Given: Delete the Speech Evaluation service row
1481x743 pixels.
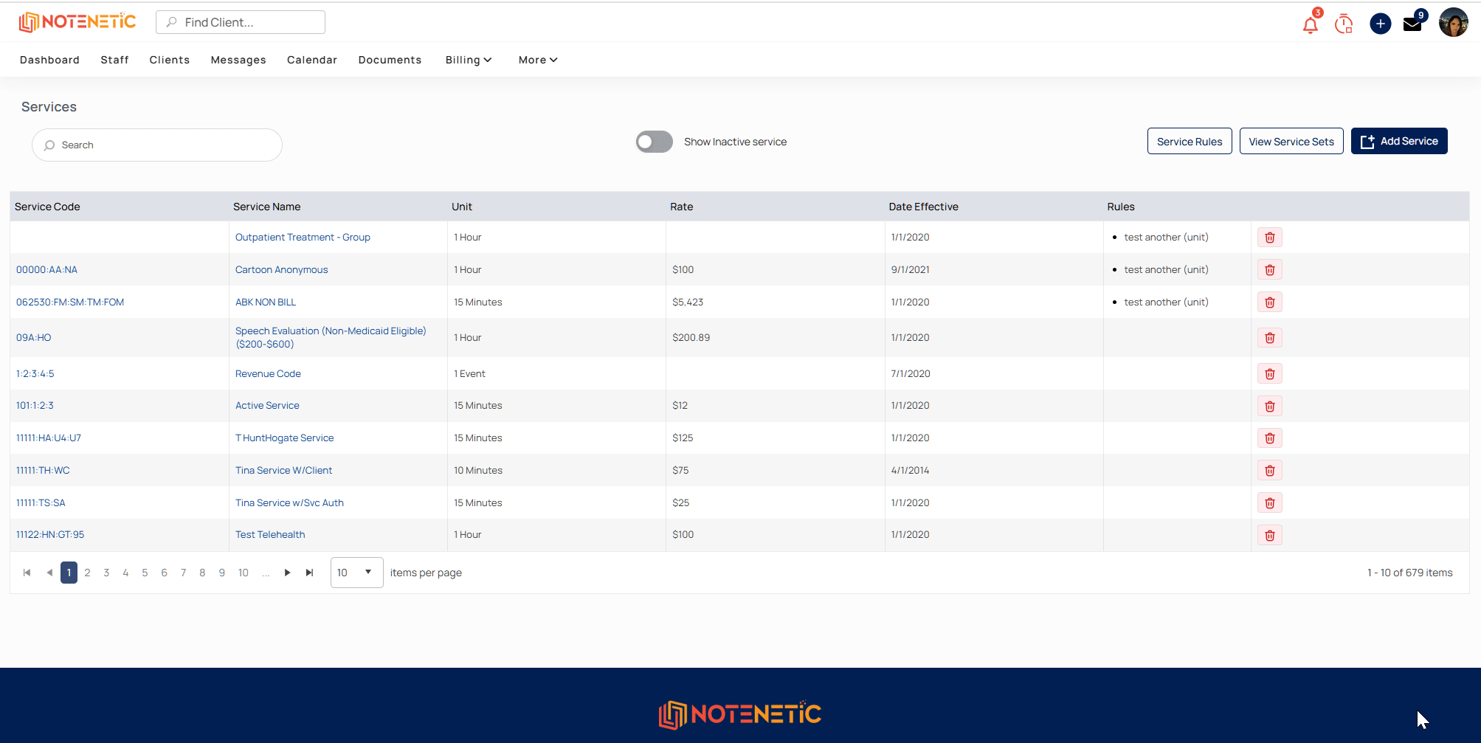Looking at the screenshot, I should click(x=1270, y=338).
